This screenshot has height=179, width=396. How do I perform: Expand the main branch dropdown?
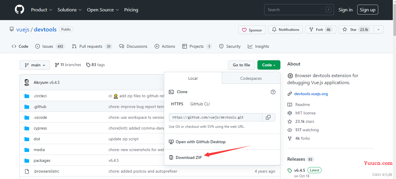click(x=35, y=65)
